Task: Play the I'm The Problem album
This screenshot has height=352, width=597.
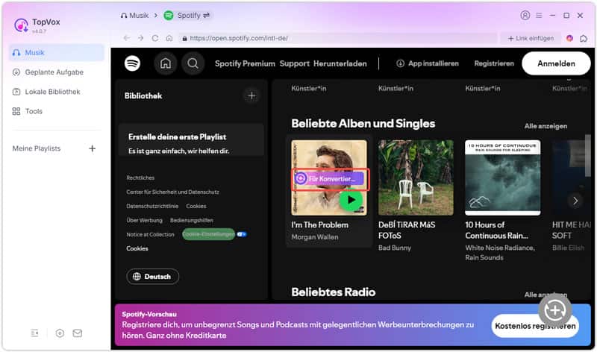Action: (351, 200)
